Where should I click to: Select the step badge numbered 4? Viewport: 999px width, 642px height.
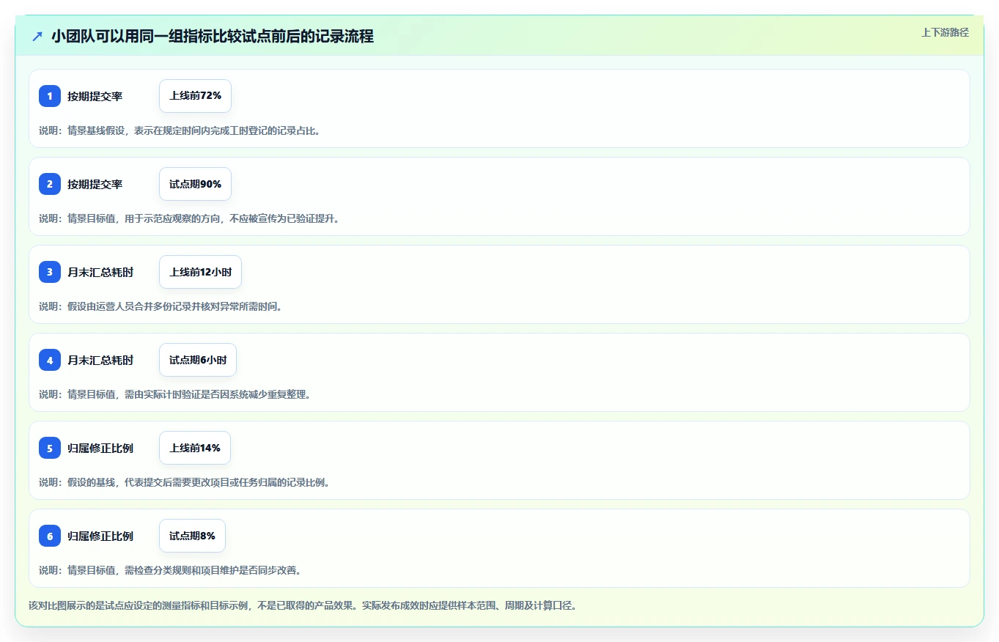pyautogui.click(x=50, y=360)
